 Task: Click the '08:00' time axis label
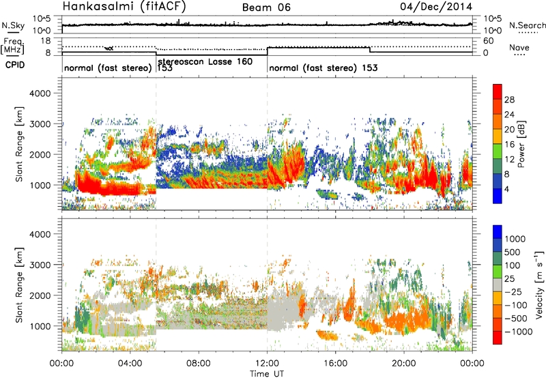tap(199, 364)
